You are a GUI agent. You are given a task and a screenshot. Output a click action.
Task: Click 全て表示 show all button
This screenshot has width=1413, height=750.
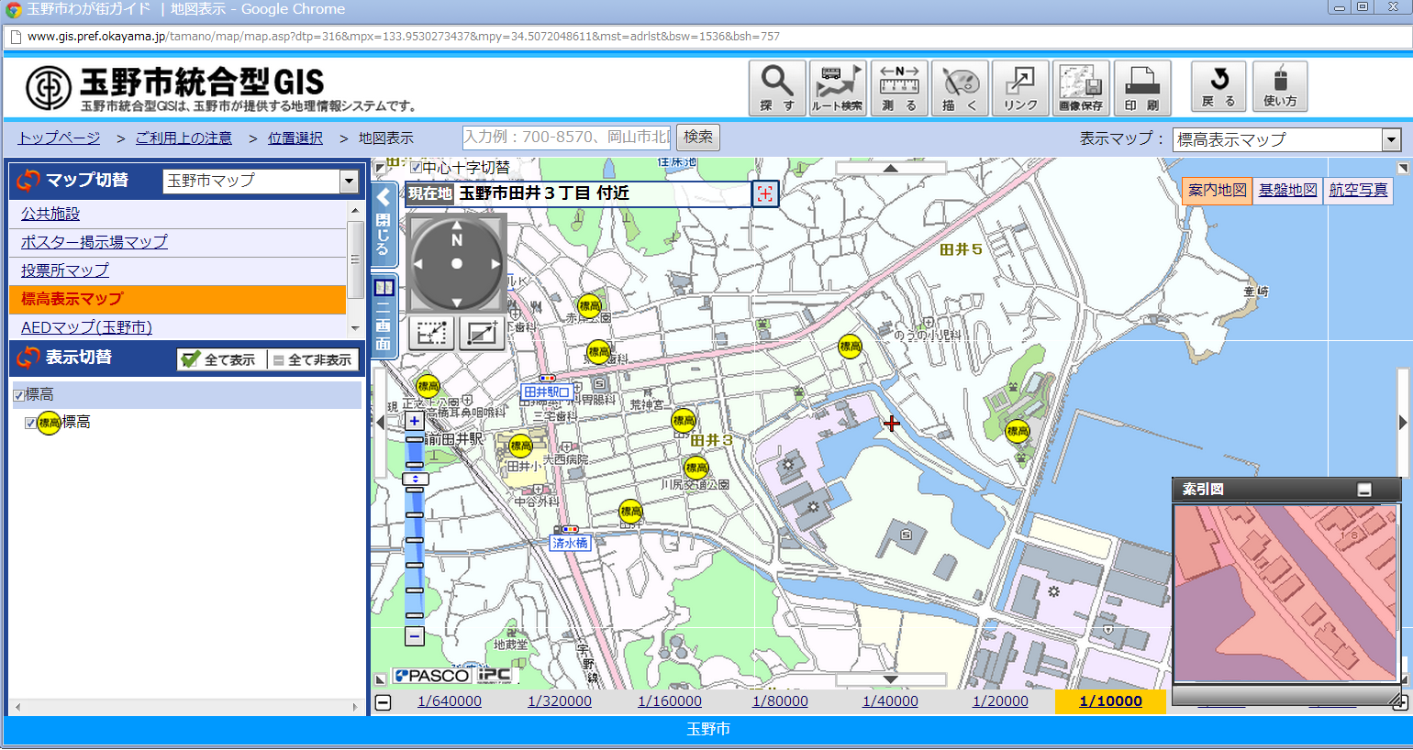tap(220, 360)
